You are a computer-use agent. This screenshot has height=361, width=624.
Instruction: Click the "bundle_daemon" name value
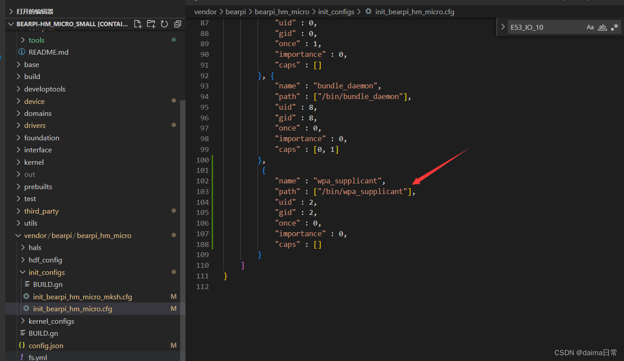tap(346, 86)
